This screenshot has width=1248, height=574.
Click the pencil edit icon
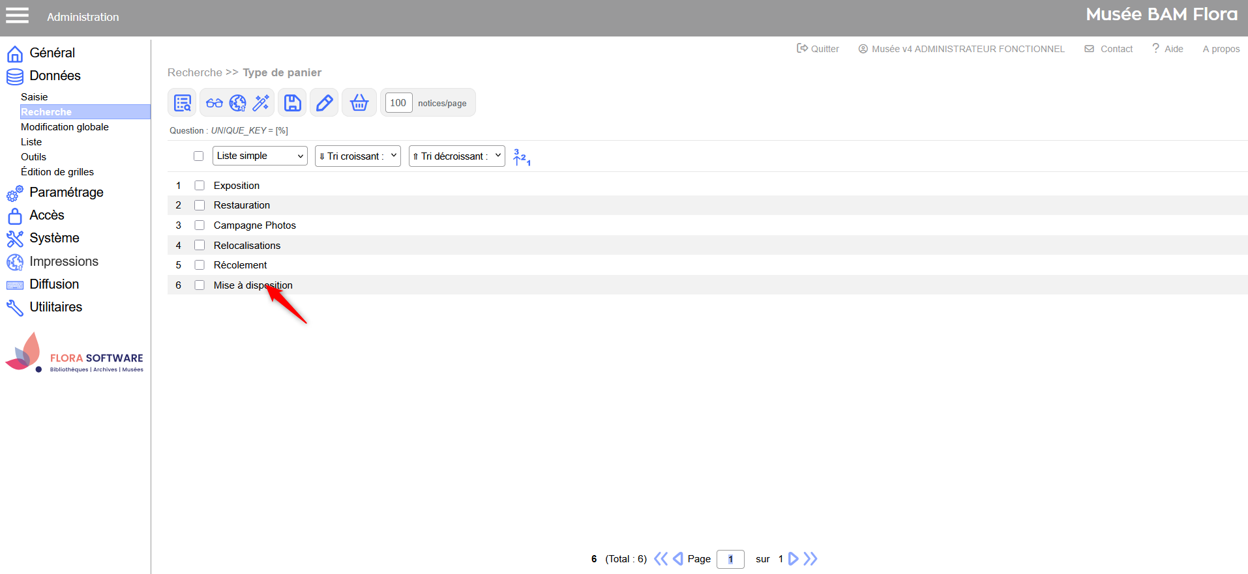click(324, 103)
